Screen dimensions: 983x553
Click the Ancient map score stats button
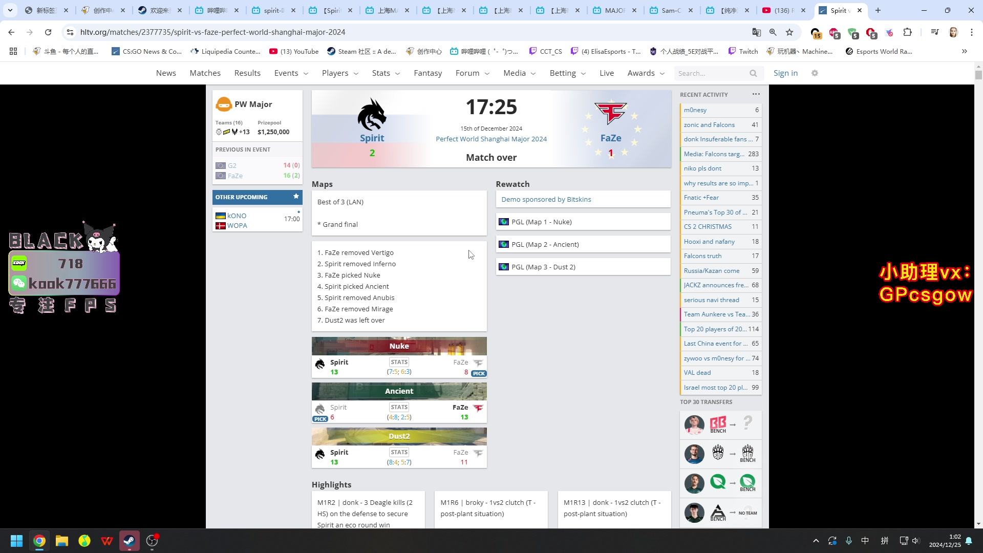coord(399,407)
